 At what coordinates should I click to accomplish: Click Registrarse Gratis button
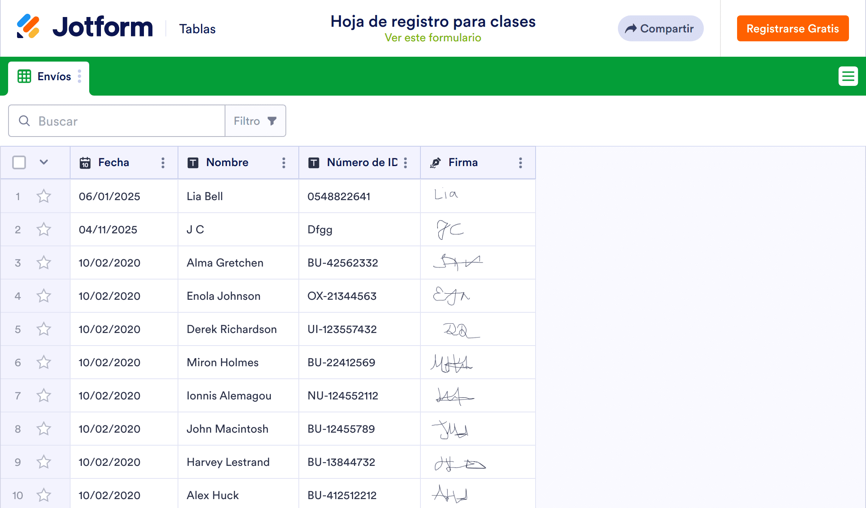(793, 28)
